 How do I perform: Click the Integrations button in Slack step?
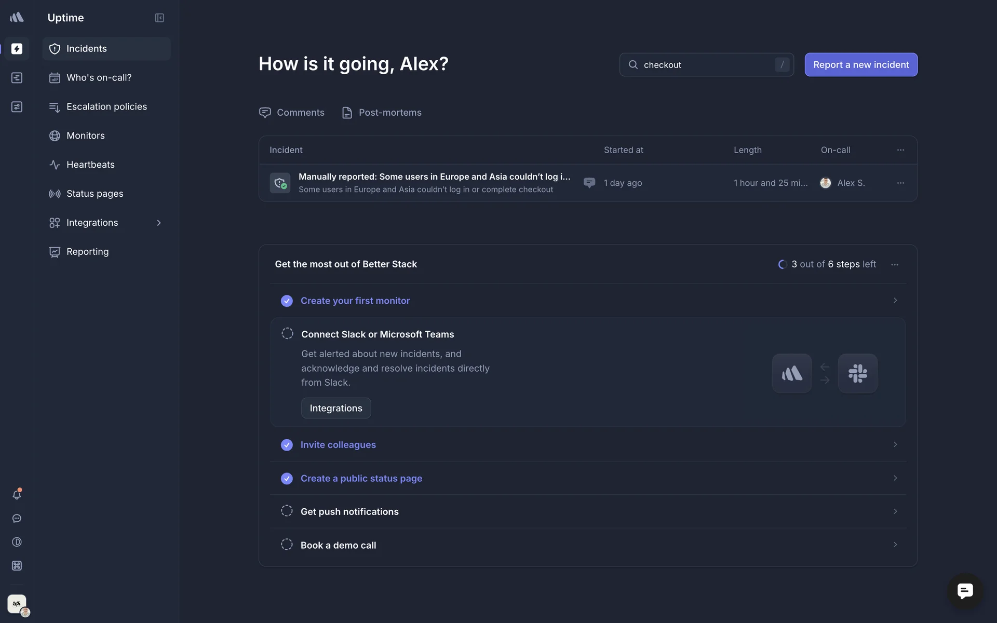[336, 408]
